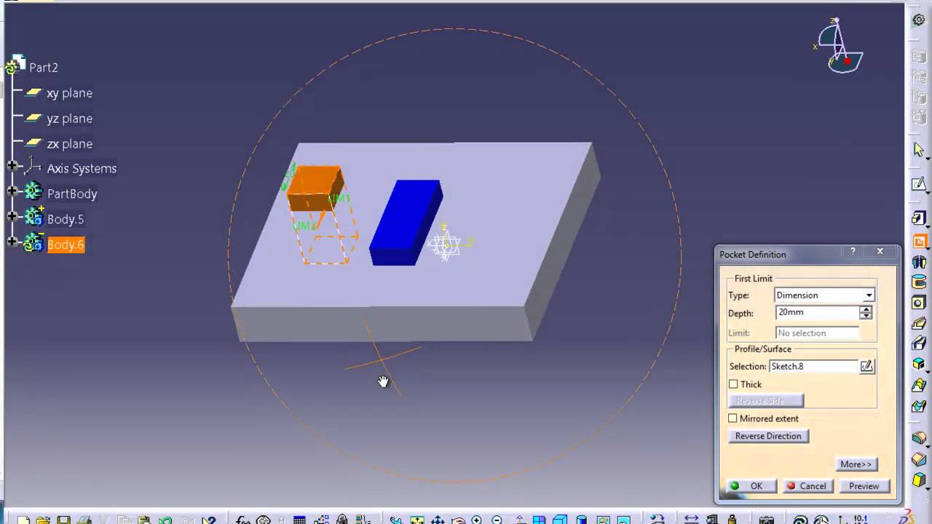The image size is (932, 524).
Task: Click the Chamfer tool icon
Action: pos(919,459)
